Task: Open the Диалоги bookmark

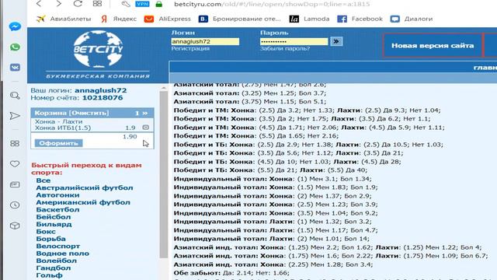Action: tap(412, 19)
